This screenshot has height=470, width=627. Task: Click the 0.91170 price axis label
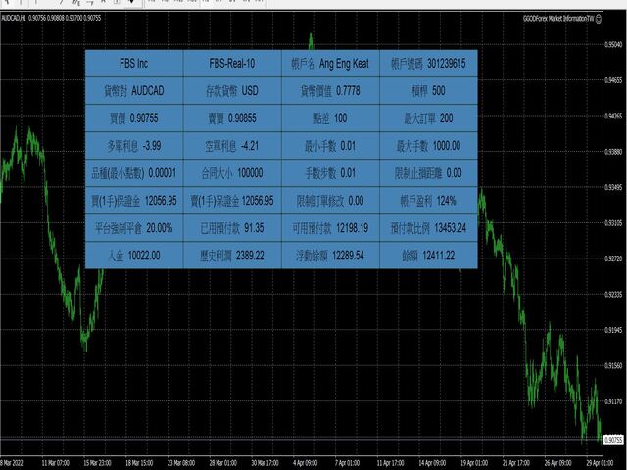tap(613, 401)
